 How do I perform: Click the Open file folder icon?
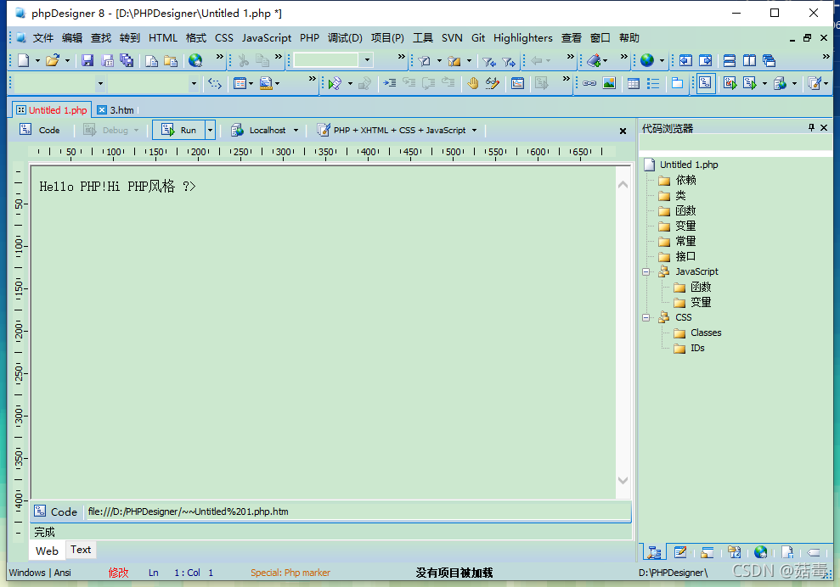tap(52, 60)
